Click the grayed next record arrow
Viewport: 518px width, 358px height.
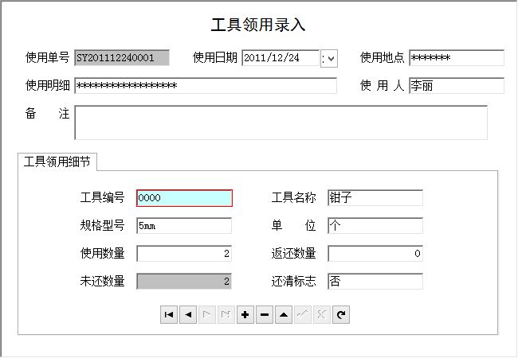(207, 315)
